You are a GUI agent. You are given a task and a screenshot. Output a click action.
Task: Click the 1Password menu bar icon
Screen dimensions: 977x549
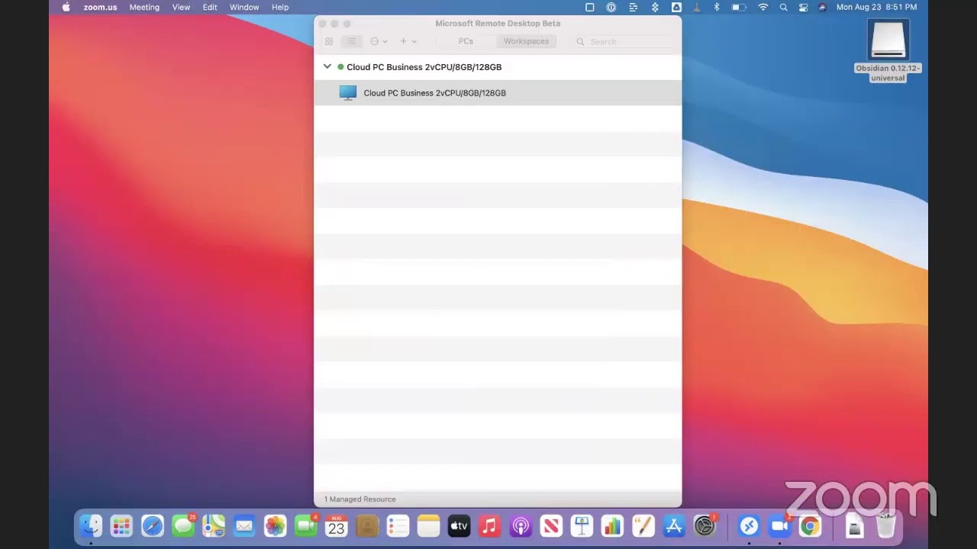tap(611, 7)
